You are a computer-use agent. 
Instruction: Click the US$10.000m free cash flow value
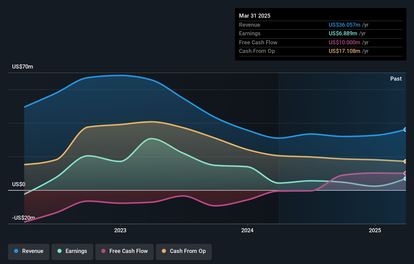click(x=344, y=42)
